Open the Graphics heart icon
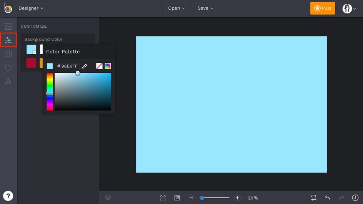 pos(8,68)
